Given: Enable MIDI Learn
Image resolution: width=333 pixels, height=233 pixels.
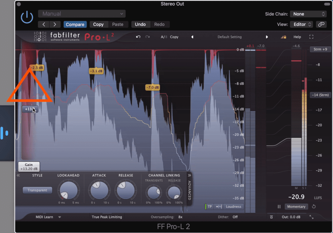Looking at the screenshot, I should [x=44, y=217].
